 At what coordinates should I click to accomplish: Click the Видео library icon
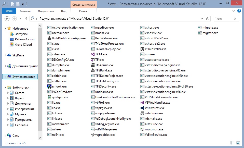click(12, 98)
